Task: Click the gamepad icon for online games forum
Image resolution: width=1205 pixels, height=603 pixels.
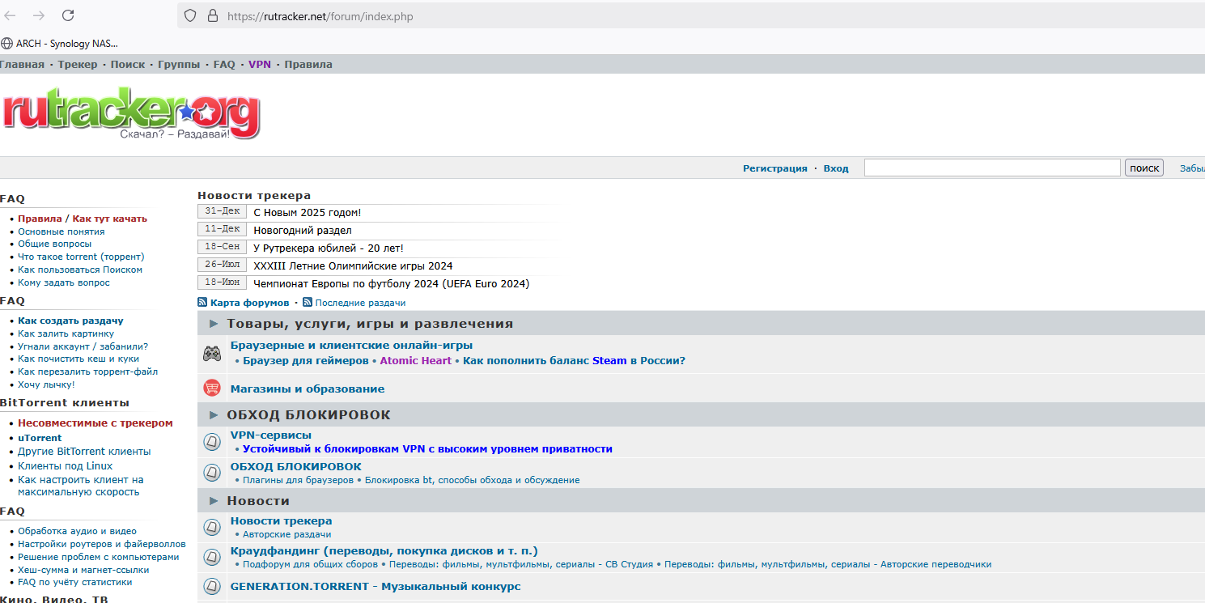Action: pos(212,354)
